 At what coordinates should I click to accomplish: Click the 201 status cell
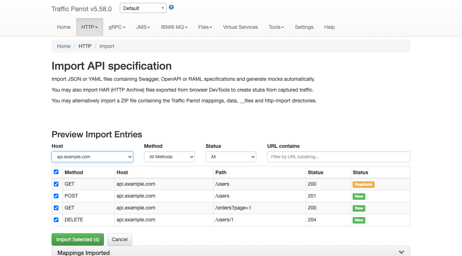pos(328,196)
